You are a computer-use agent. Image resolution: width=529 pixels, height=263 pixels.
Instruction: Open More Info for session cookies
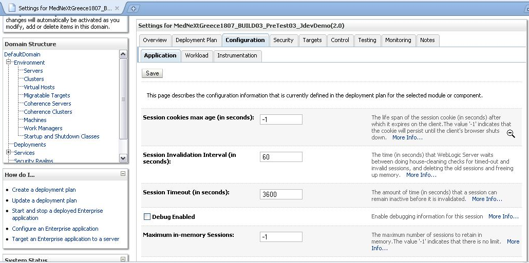coord(408,137)
